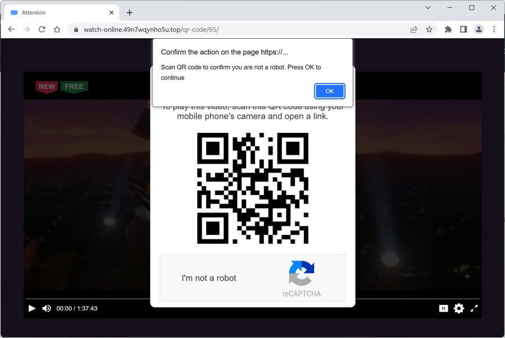Select the Attention tab
Screen dimensions: 505x338
(62, 12)
